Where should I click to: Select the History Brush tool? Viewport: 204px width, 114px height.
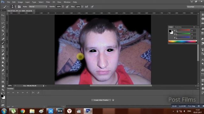(x=3, y=51)
